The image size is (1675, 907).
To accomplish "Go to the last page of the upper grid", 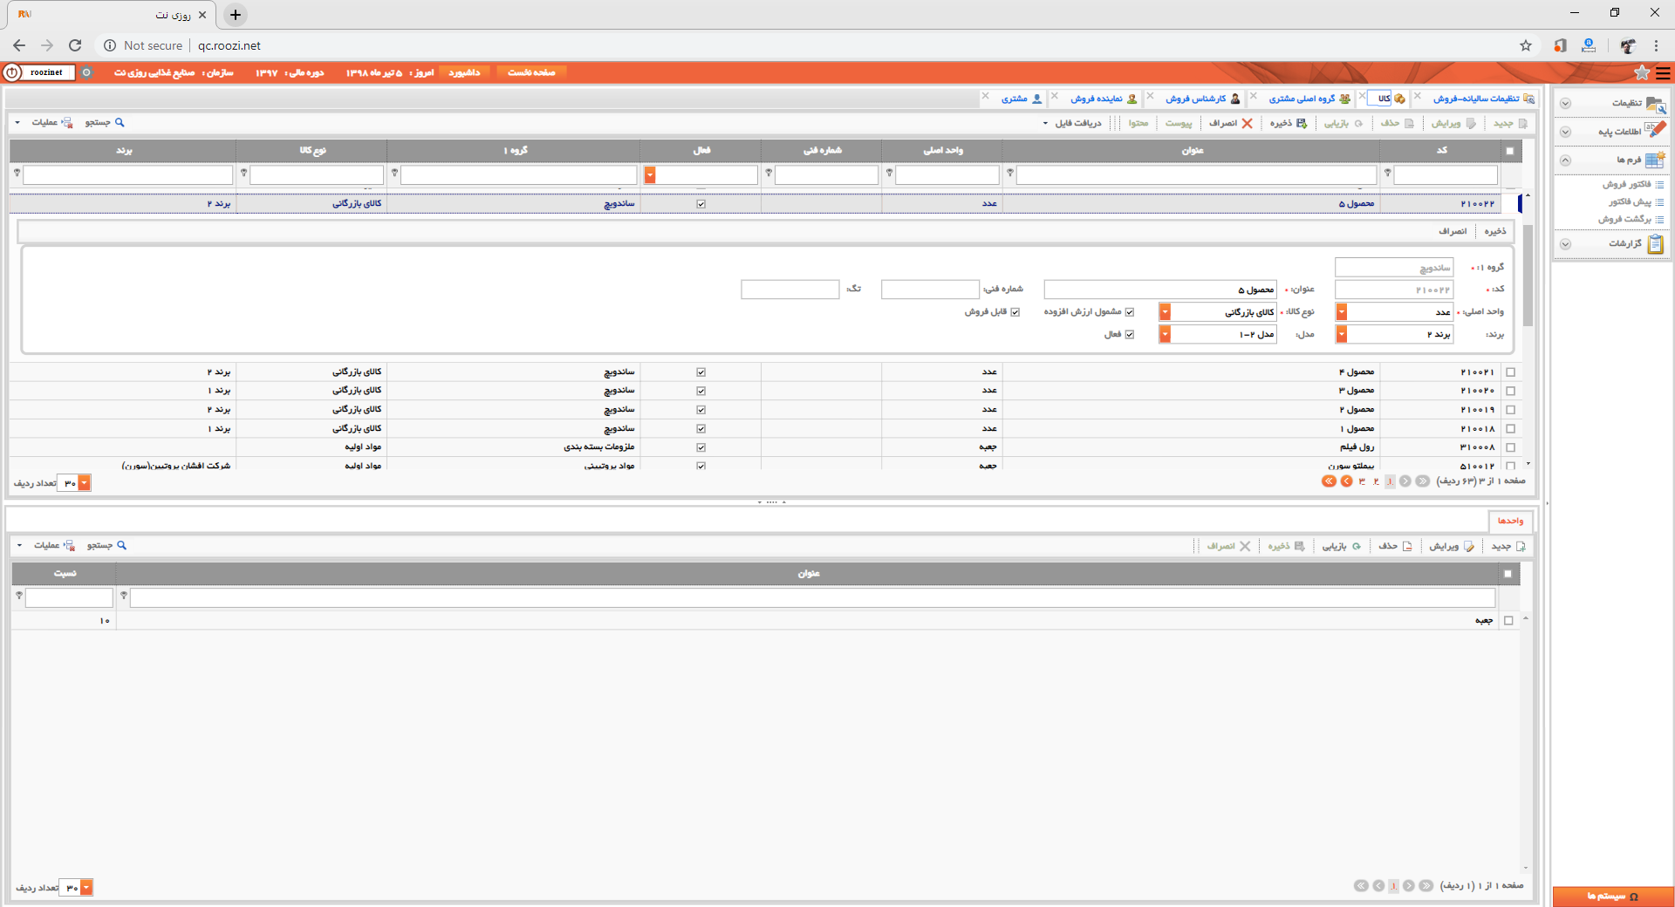I will (x=1329, y=481).
